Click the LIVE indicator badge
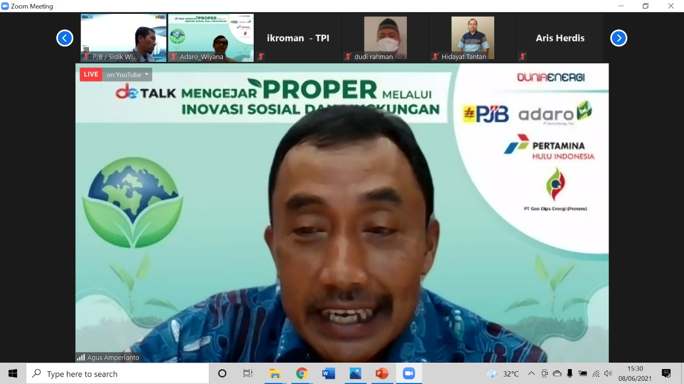This screenshot has width=684, height=384. tap(90, 74)
